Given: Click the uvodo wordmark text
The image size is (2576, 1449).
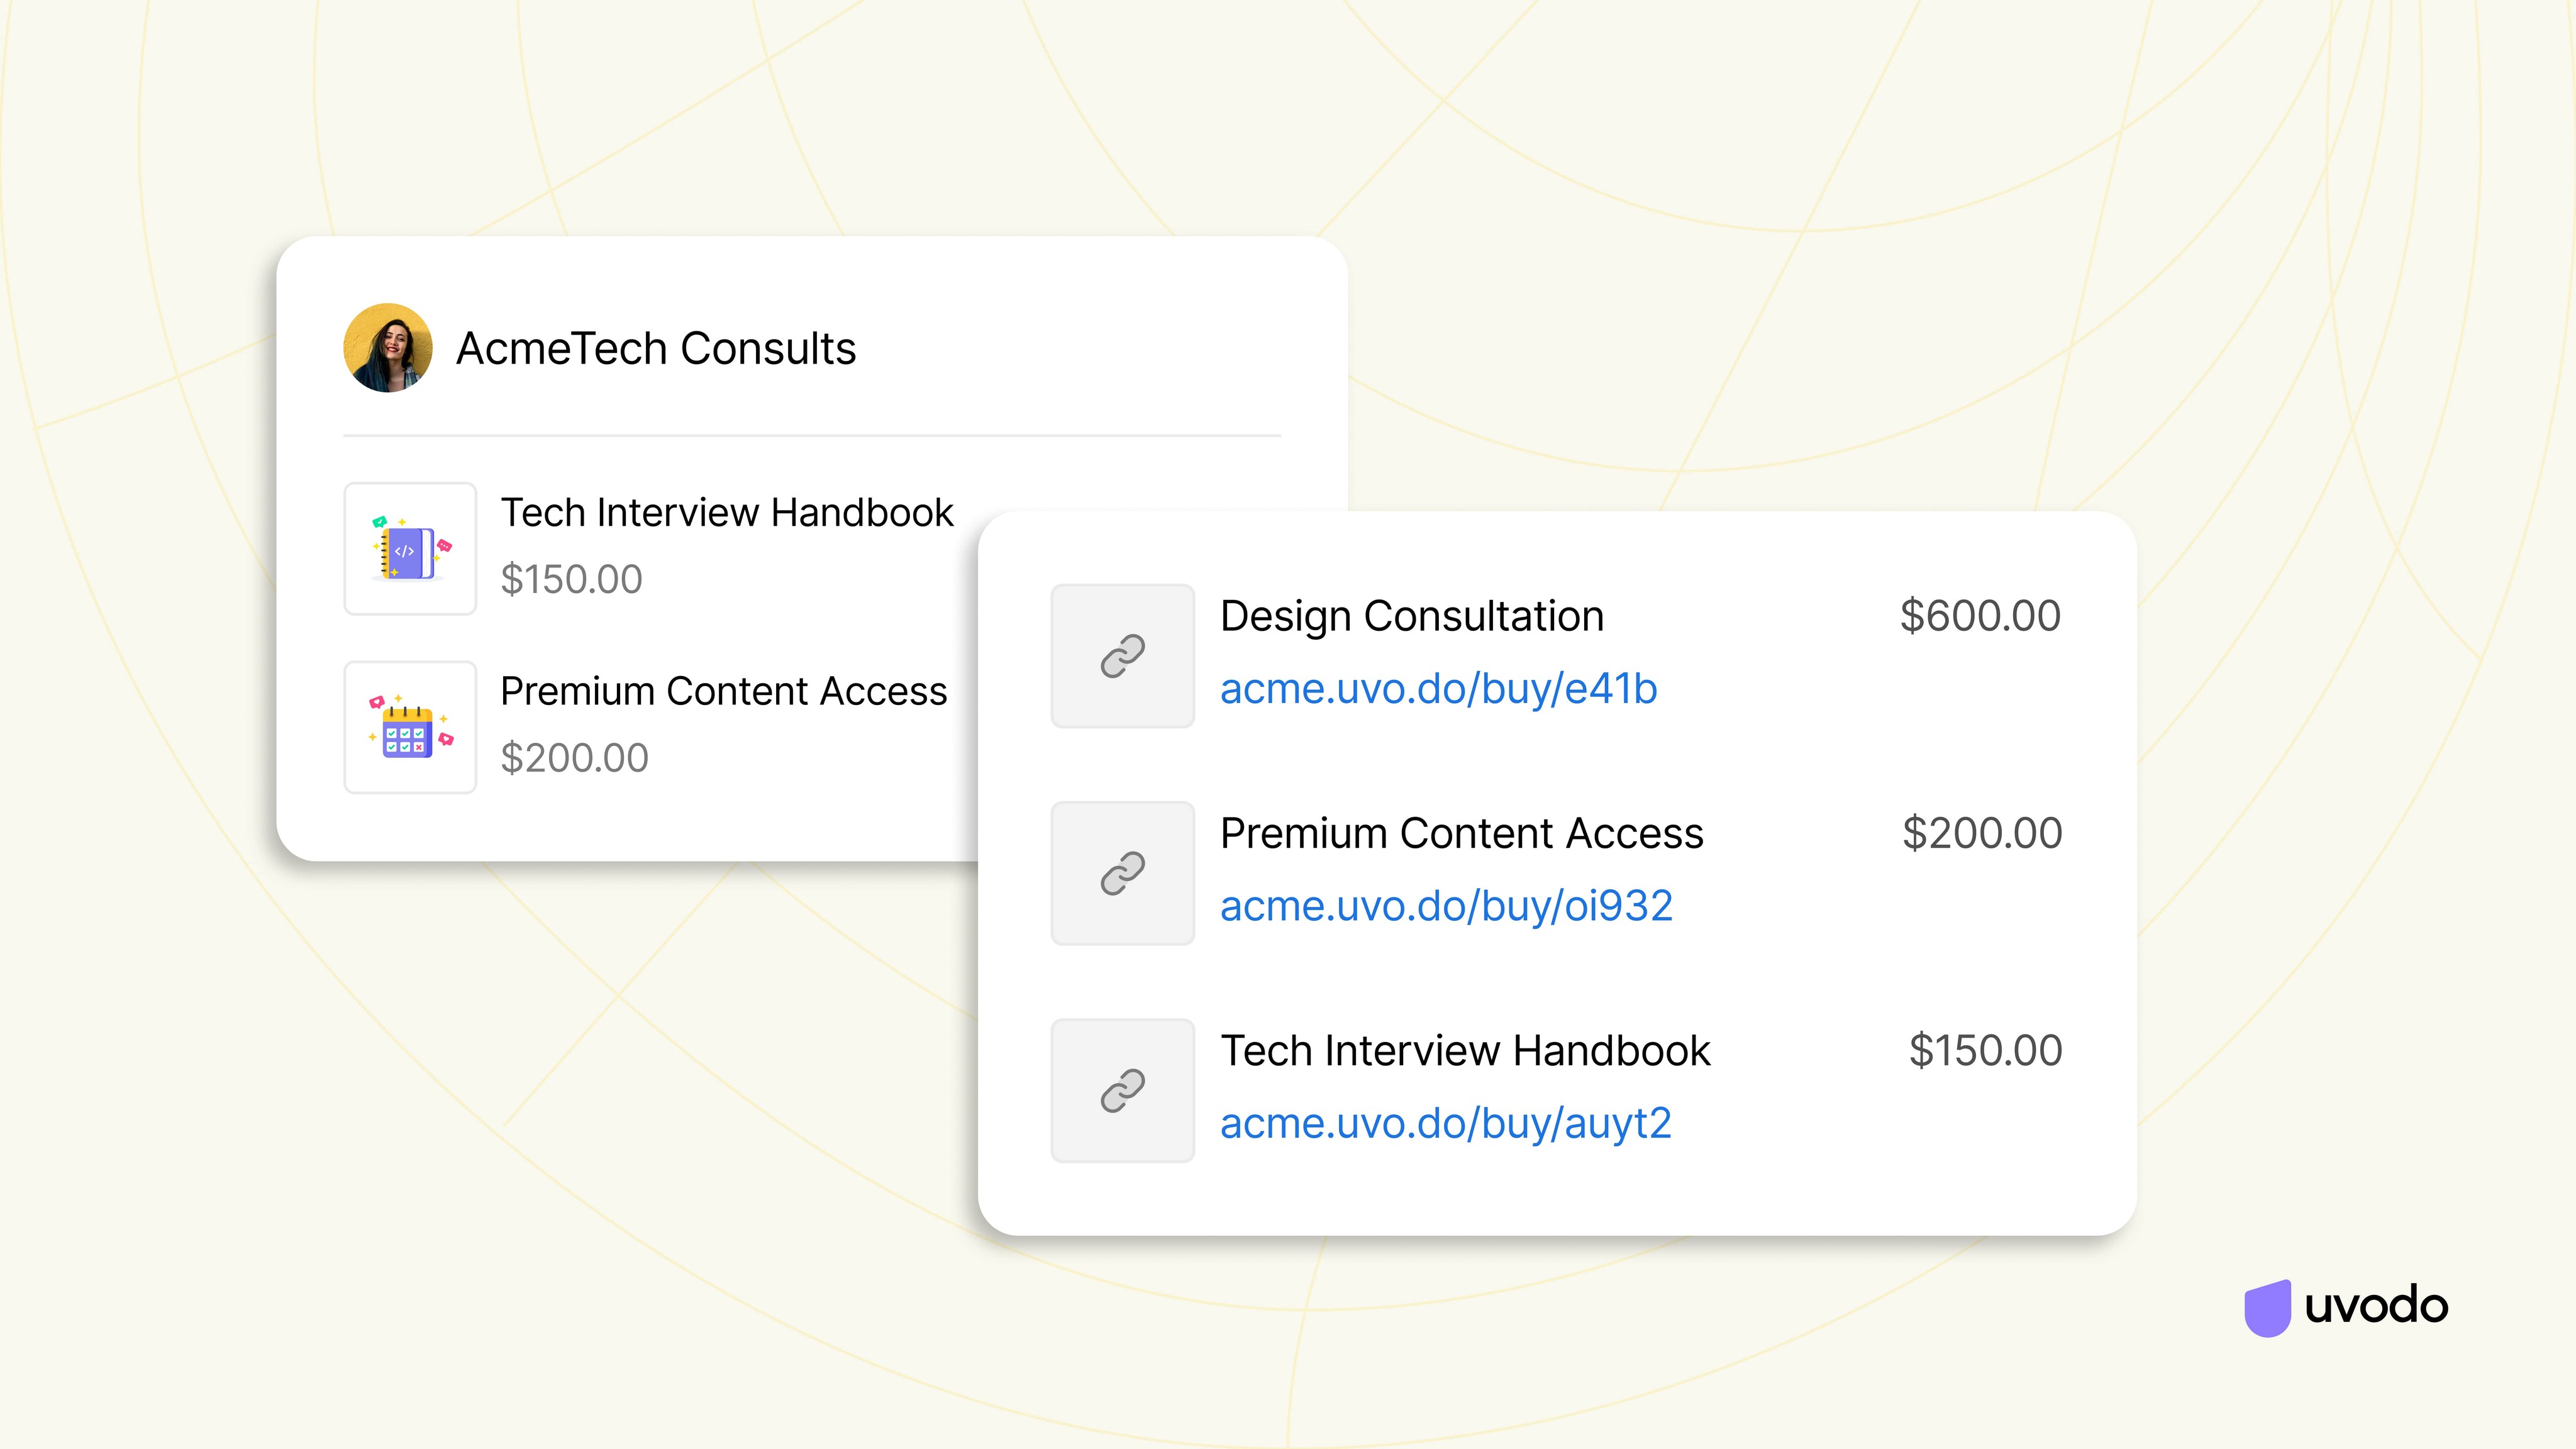Looking at the screenshot, I should [x=2376, y=1306].
